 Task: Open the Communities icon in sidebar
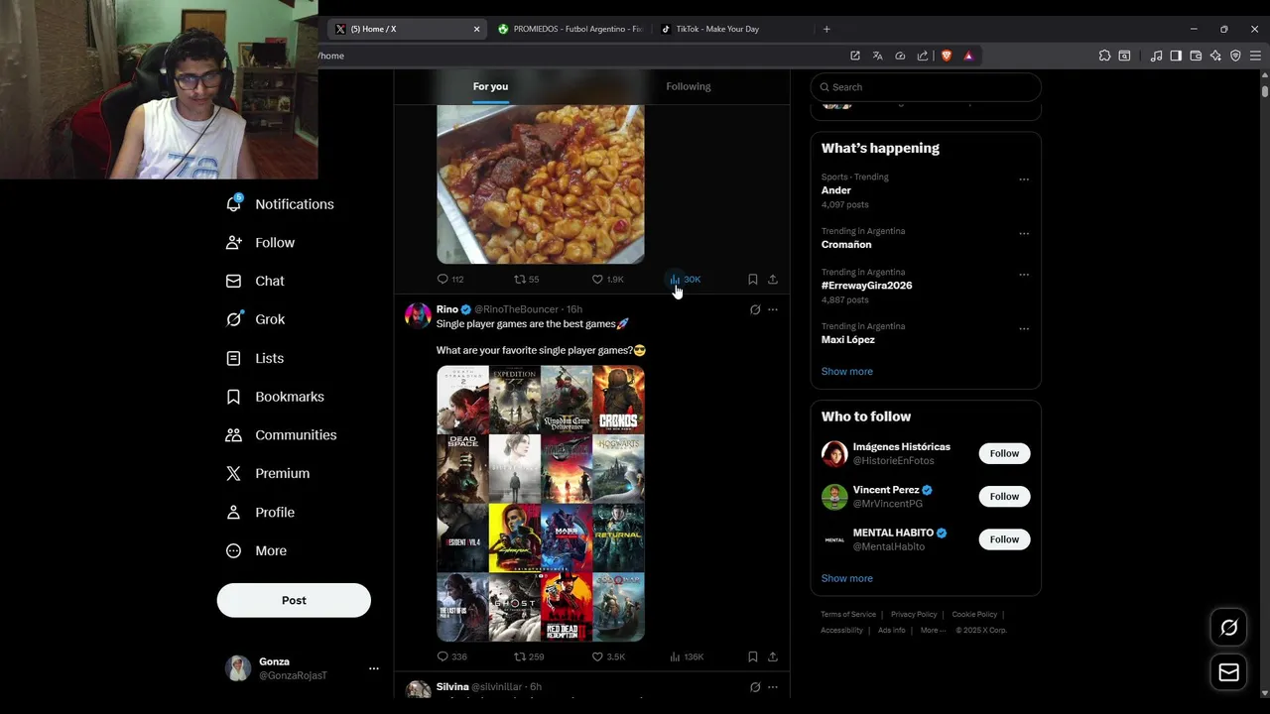tap(234, 435)
